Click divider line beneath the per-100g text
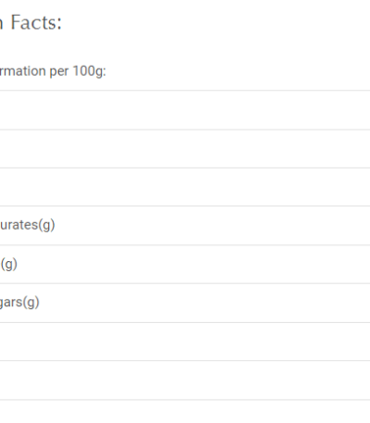Viewport: 370px width, 423px height. pyautogui.click(x=185, y=91)
